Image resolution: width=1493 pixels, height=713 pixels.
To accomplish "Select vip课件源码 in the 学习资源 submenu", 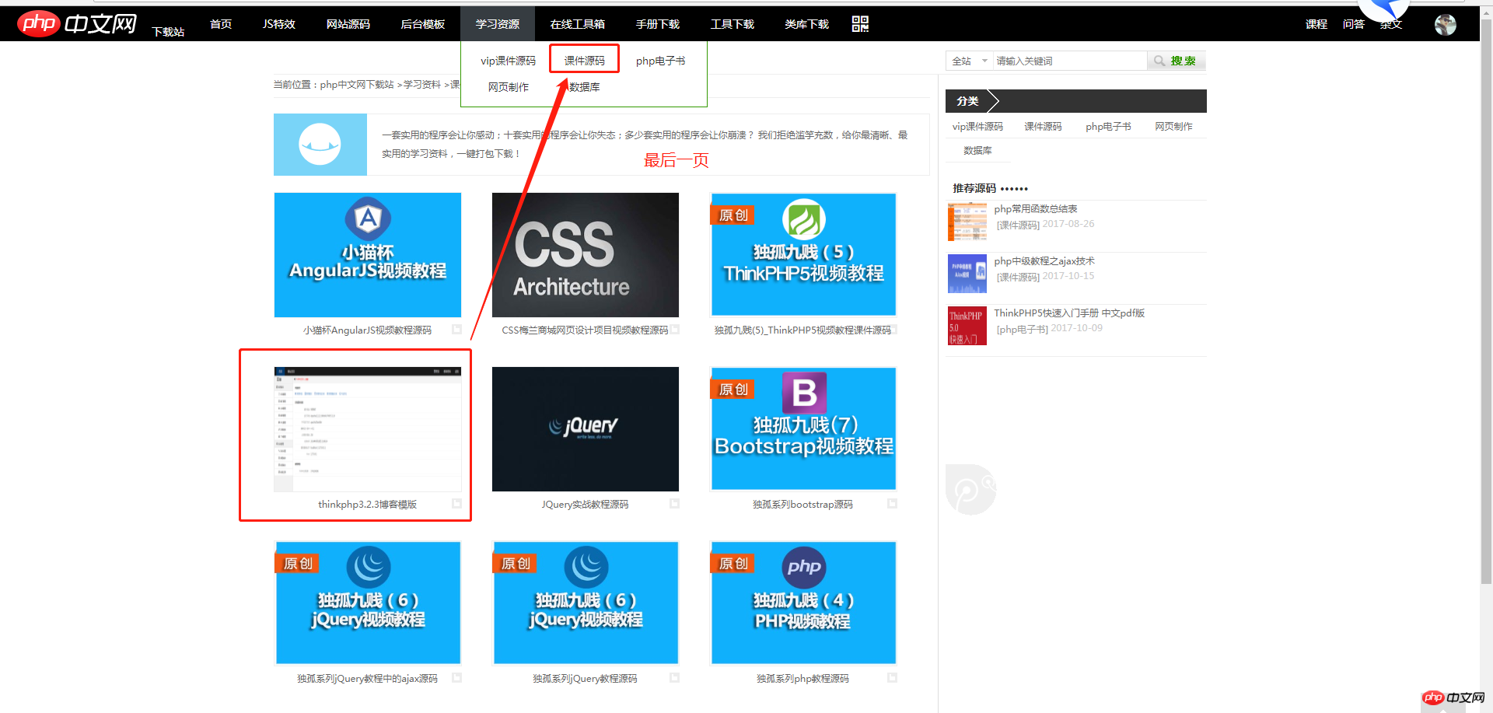I will pos(508,61).
